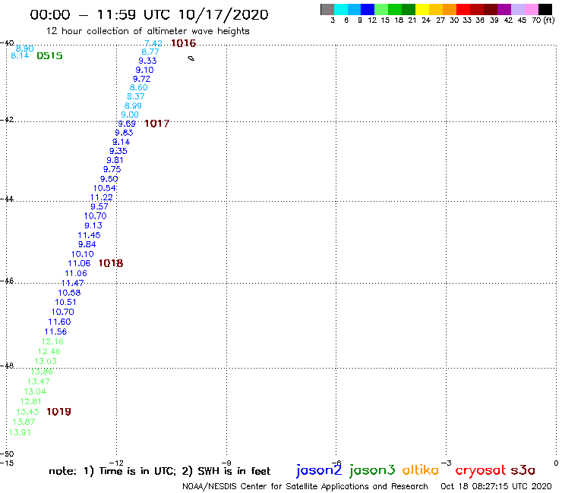This screenshot has width=562, height=493.
Task: Click the 13.91 wave height value
Action: click(20, 433)
